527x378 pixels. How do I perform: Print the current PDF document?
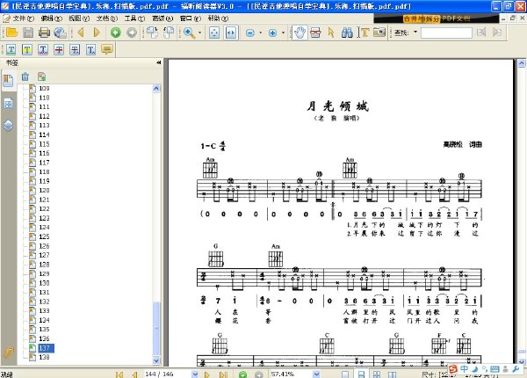point(44,33)
